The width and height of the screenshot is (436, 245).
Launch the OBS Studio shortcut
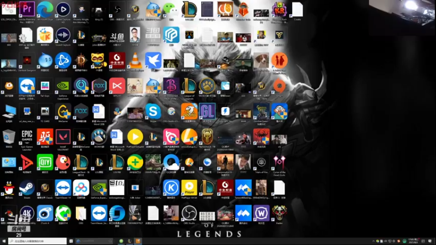click(189, 213)
